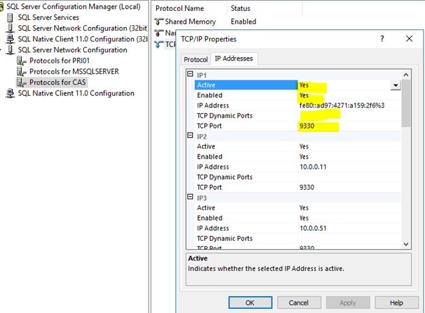
Task: Click the SQL Server Network Configuration node icon
Action: pyautogui.click(x=10, y=50)
